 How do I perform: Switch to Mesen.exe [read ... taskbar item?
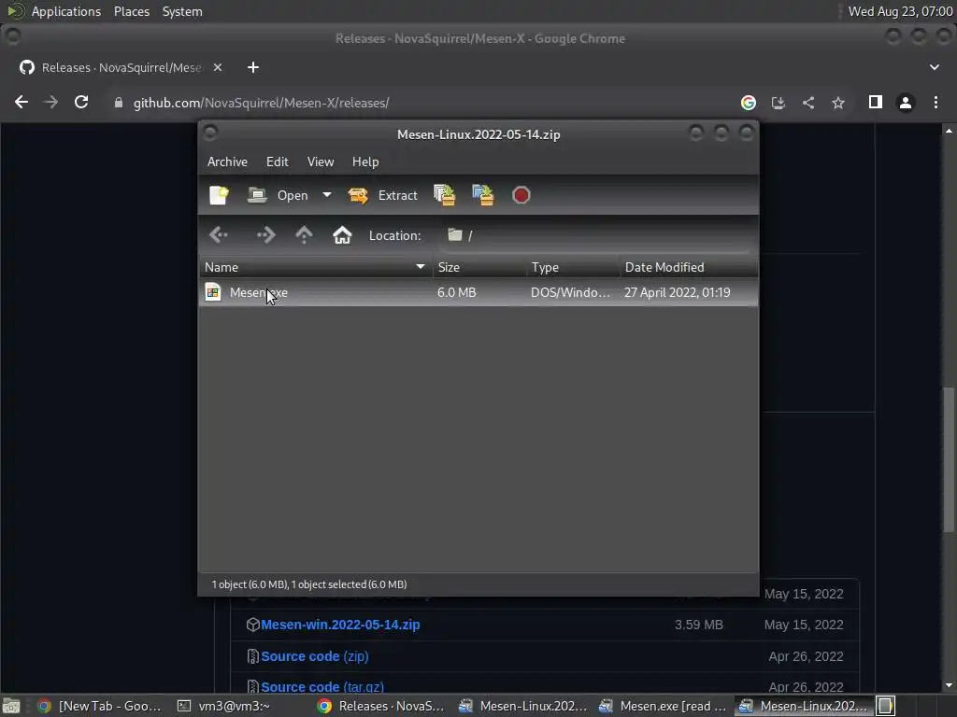[x=663, y=706]
